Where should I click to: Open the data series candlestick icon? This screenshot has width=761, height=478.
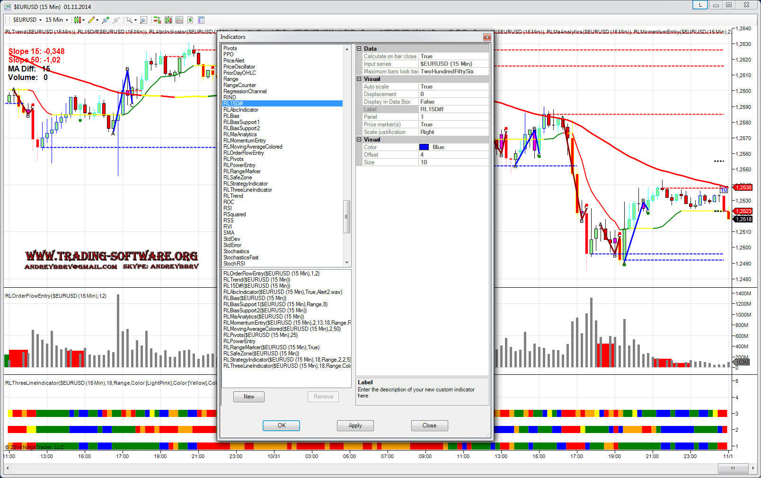[168, 20]
